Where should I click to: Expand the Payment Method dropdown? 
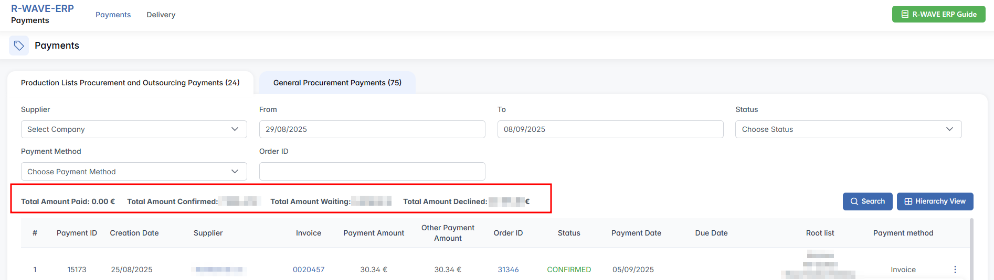pyautogui.click(x=134, y=172)
